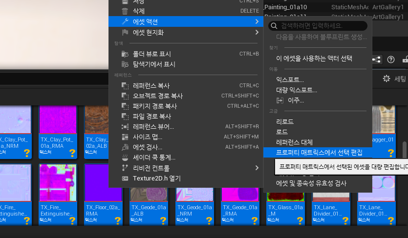The image size is (408, 238).
Task: Click the question badge on TX_Glass_01a_M
Action: pyautogui.click(x=300, y=220)
